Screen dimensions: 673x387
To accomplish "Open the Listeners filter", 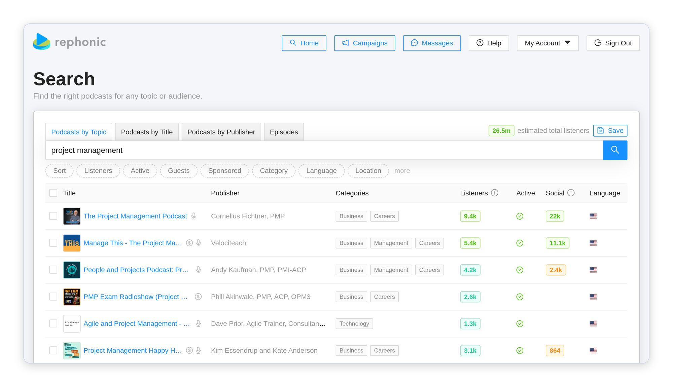I will [x=98, y=170].
